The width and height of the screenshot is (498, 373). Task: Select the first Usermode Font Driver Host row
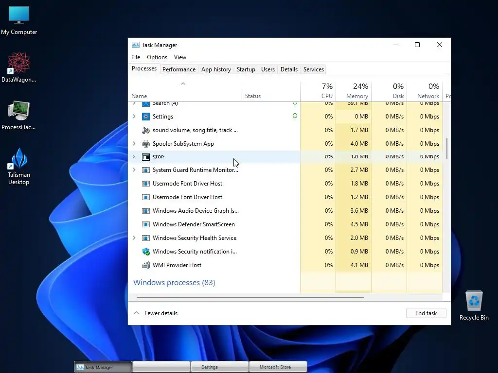(285, 183)
